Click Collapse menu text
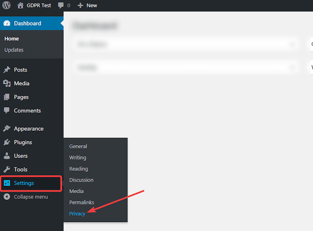 pyautogui.click(x=31, y=197)
